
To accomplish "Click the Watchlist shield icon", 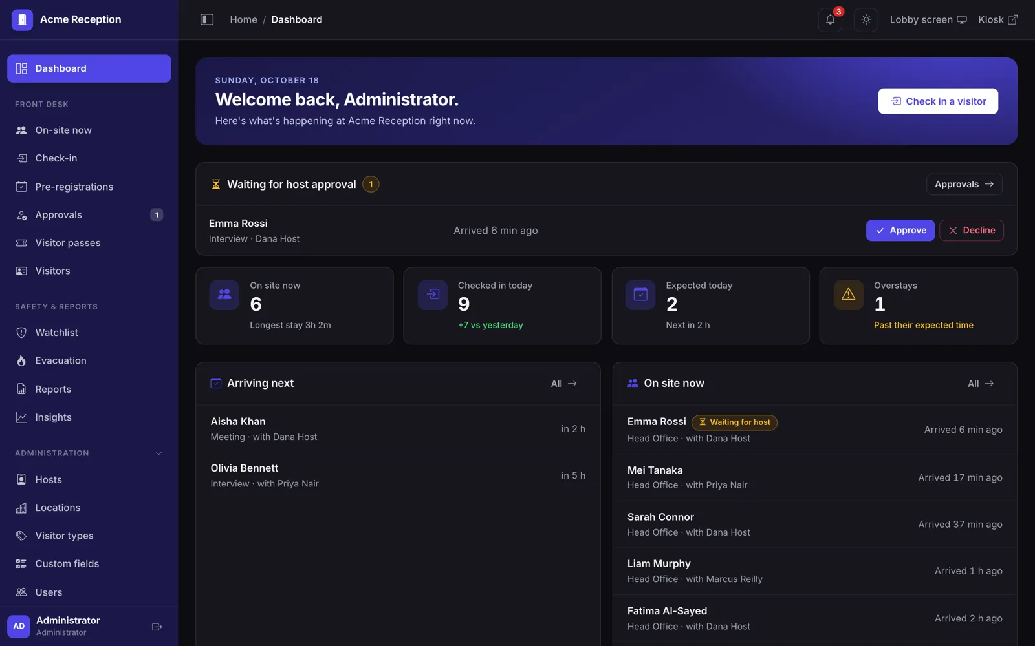I will click(x=21, y=333).
